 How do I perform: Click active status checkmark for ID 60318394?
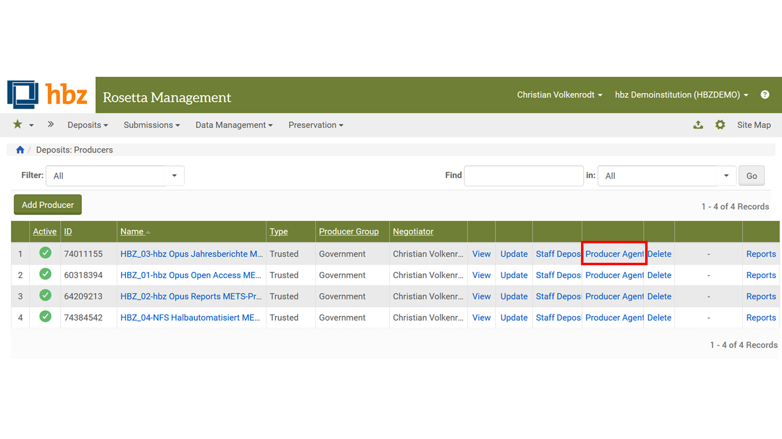pos(45,274)
